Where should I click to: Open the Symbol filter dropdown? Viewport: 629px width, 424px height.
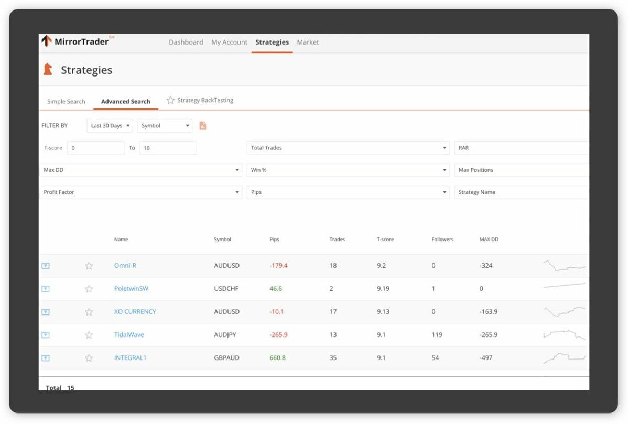(165, 126)
